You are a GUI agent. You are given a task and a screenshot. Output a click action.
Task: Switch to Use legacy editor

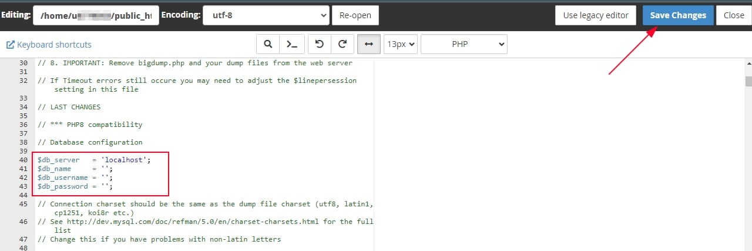click(x=596, y=15)
